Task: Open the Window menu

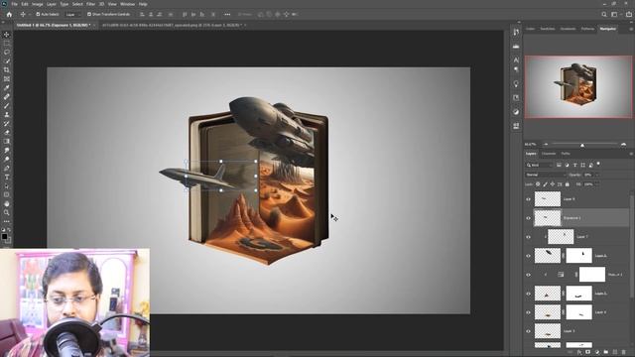Action: 127,4
